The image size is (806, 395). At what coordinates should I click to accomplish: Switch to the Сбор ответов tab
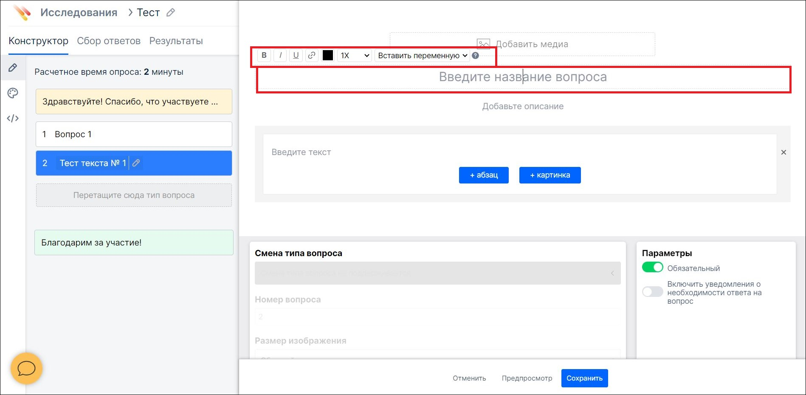[x=109, y=40]
